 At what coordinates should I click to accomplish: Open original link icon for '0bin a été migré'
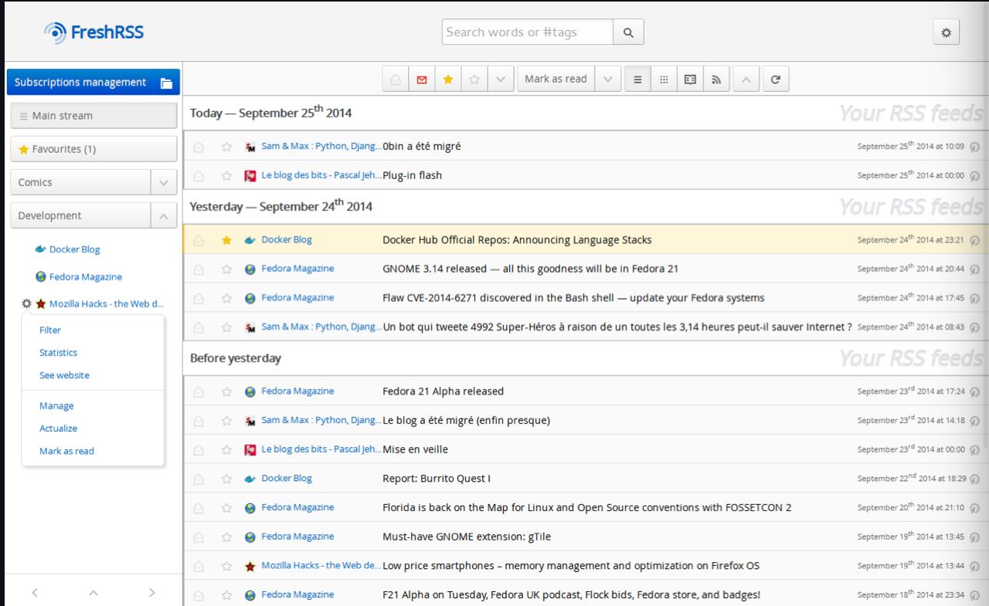pos(975,147)
